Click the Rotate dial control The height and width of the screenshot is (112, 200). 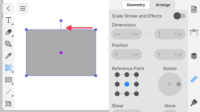pos(170,84)
